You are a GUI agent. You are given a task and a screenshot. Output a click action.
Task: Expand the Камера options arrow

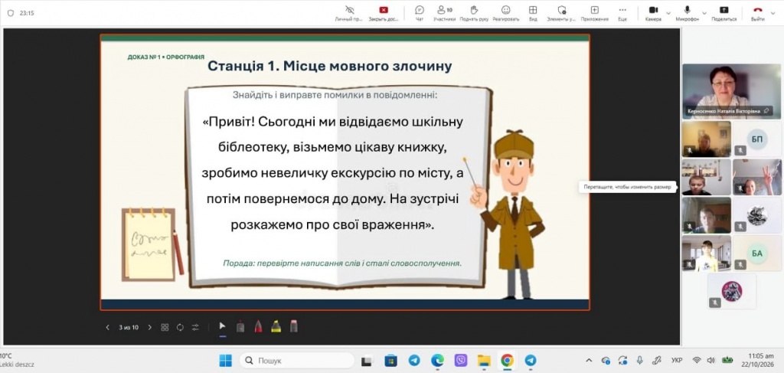(x=668, y=13)
